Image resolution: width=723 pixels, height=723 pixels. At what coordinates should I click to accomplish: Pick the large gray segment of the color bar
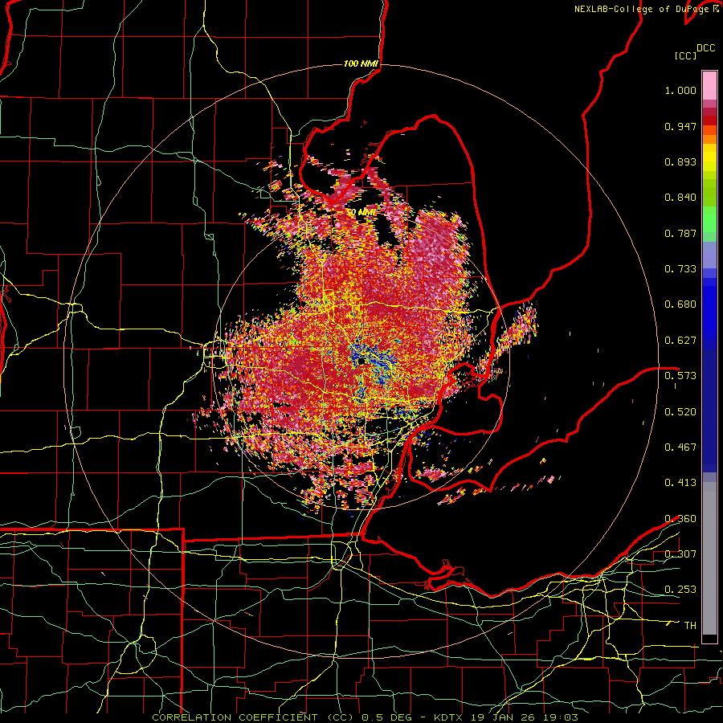click(x=709, y=558)
